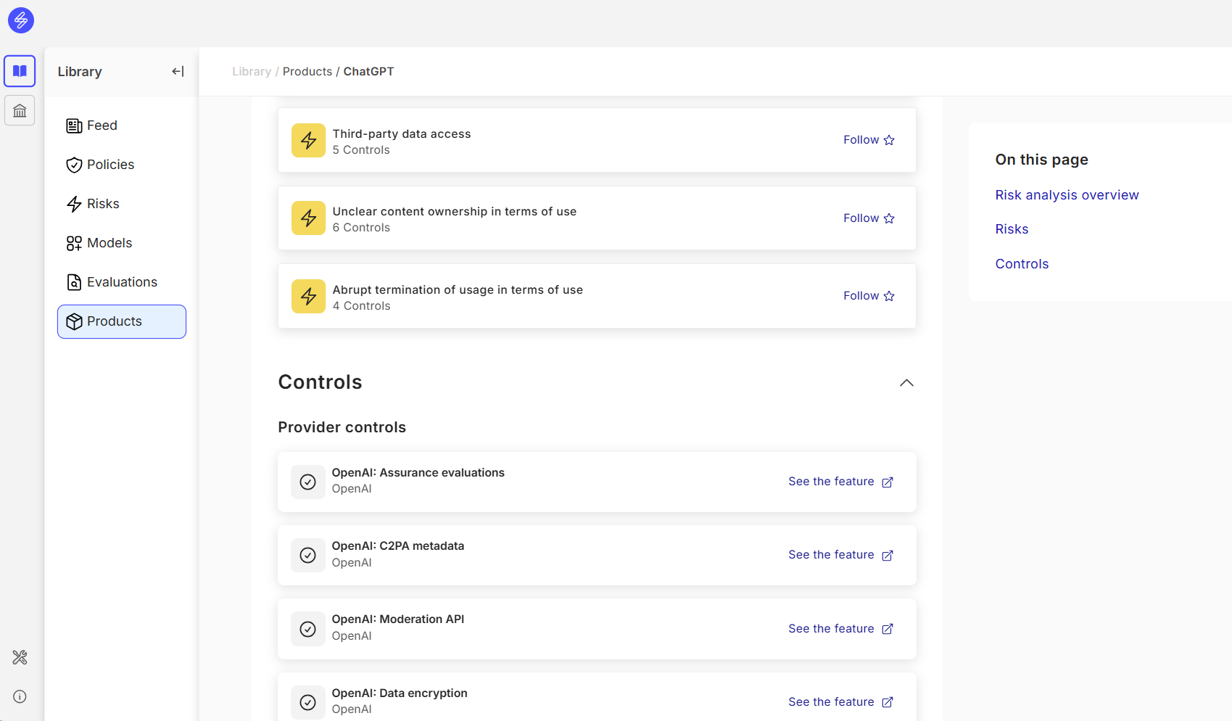Click the app logo icon at top-left
Screen dimensions: 1232x721
20,20
